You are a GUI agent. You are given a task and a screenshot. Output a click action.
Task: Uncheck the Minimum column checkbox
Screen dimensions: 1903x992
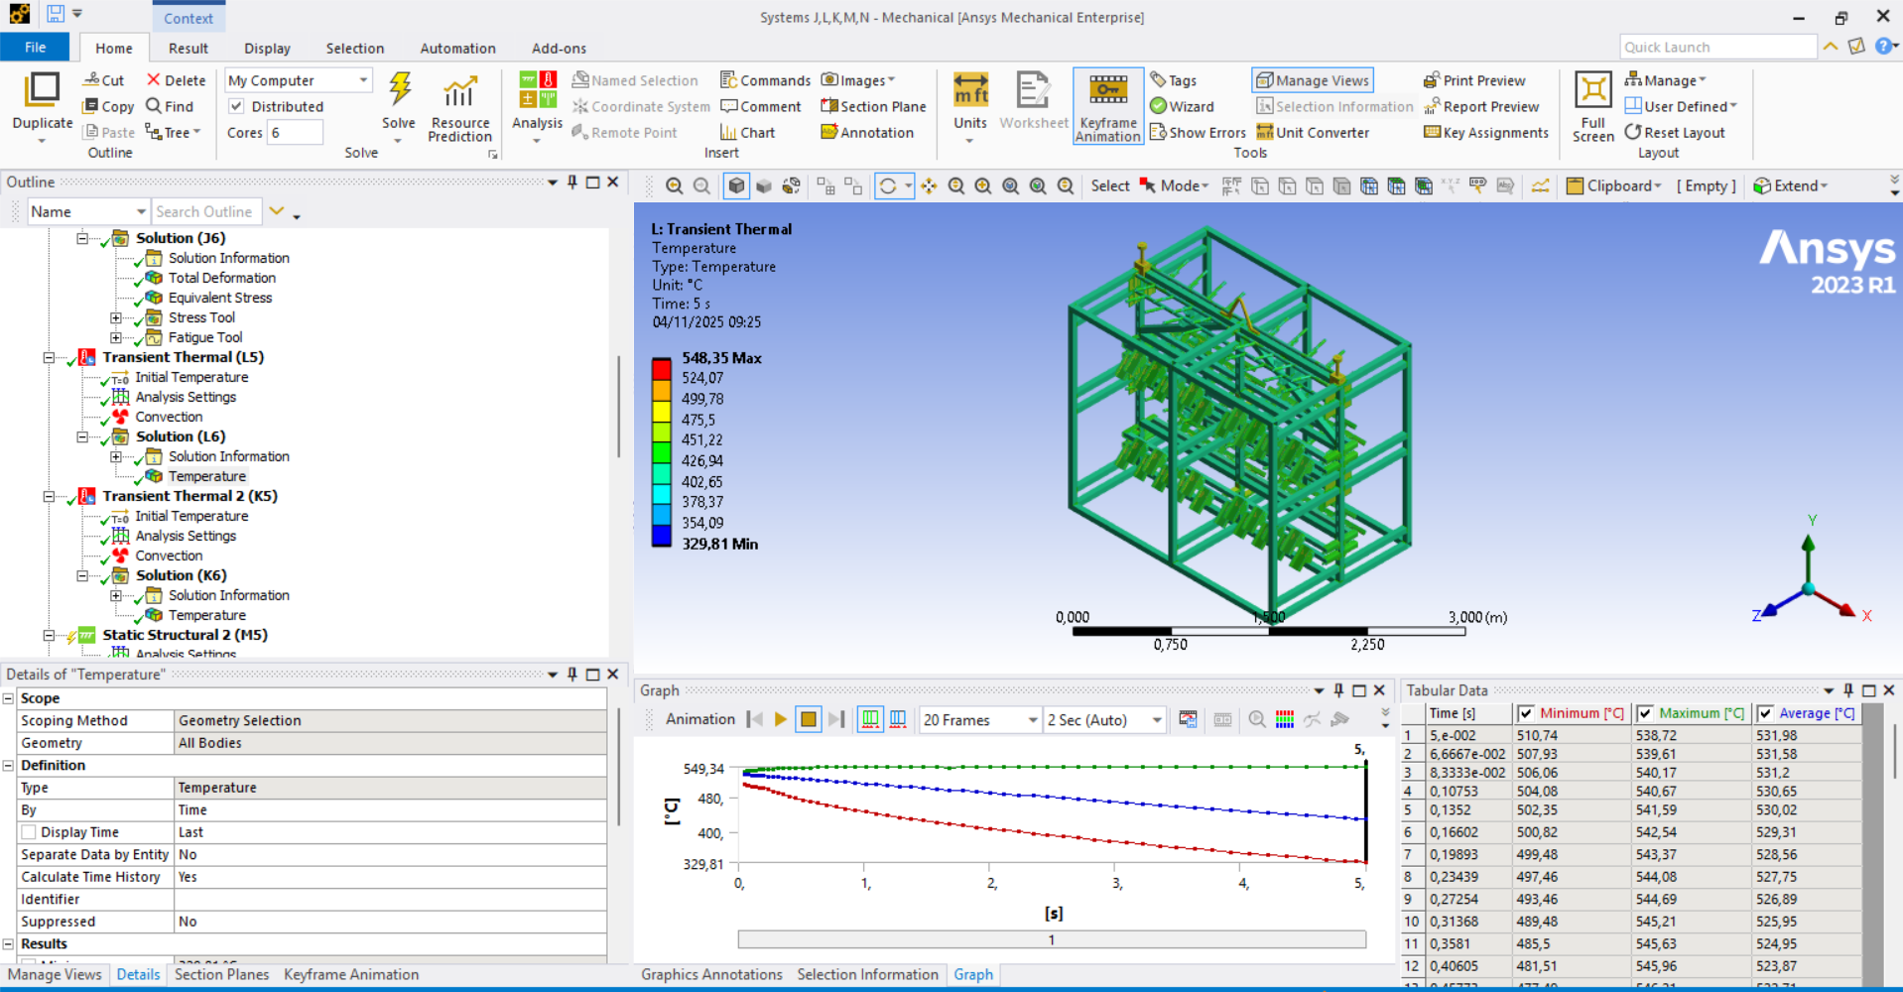click(1526, 713)
